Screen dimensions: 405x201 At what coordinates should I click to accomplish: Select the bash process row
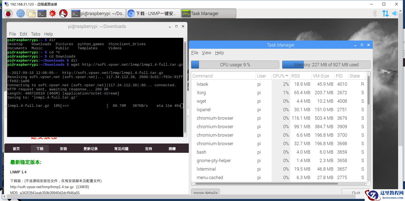click(279, 152)
